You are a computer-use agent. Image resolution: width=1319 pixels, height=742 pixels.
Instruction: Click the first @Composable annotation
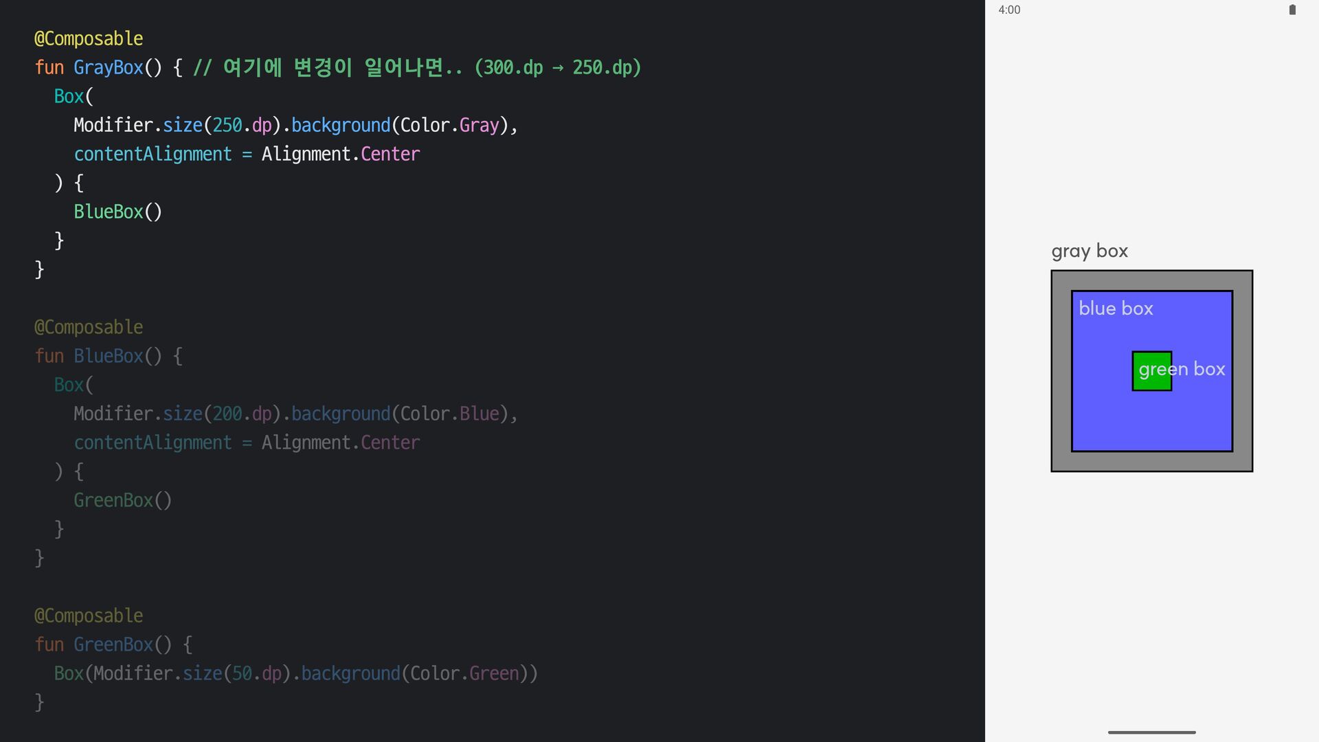click(x=89, y=38)
